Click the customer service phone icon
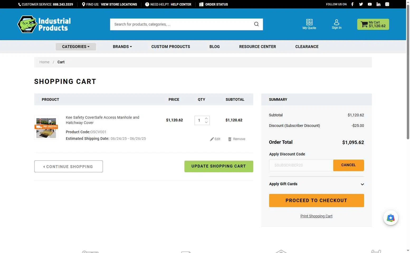This screenshot has width=410, height=253. tap(20, 4)
